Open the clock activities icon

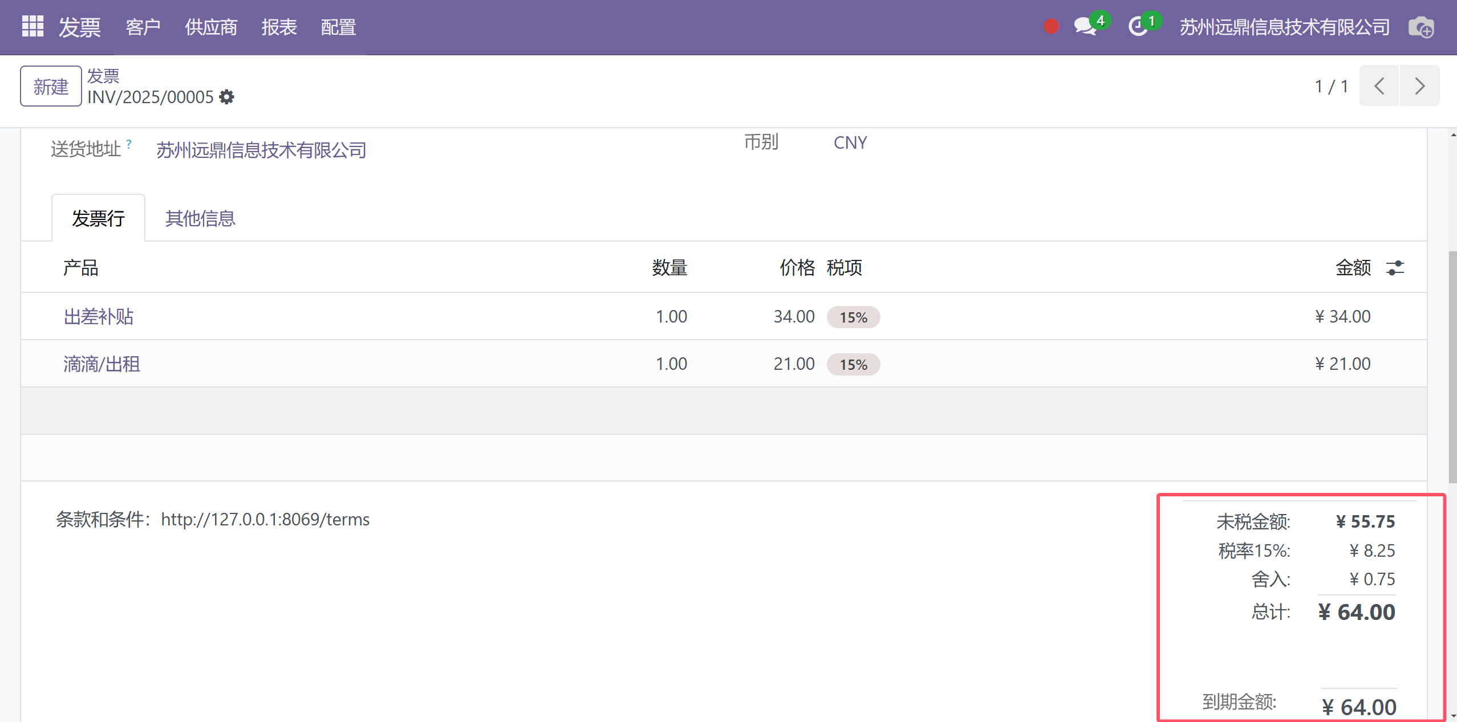click(x=1138, y=27)
